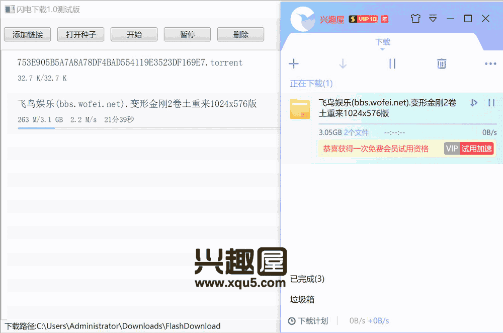Click the 打开种子 button

pyautogui.click(x=81, y=34)
